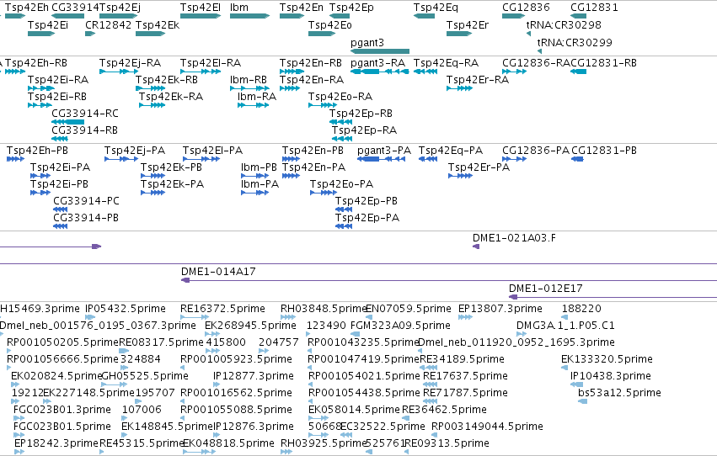Select the DMG3A.1_1.P05.C1 feature
This screenshot has width=717, height=456.
pos(522,334)
